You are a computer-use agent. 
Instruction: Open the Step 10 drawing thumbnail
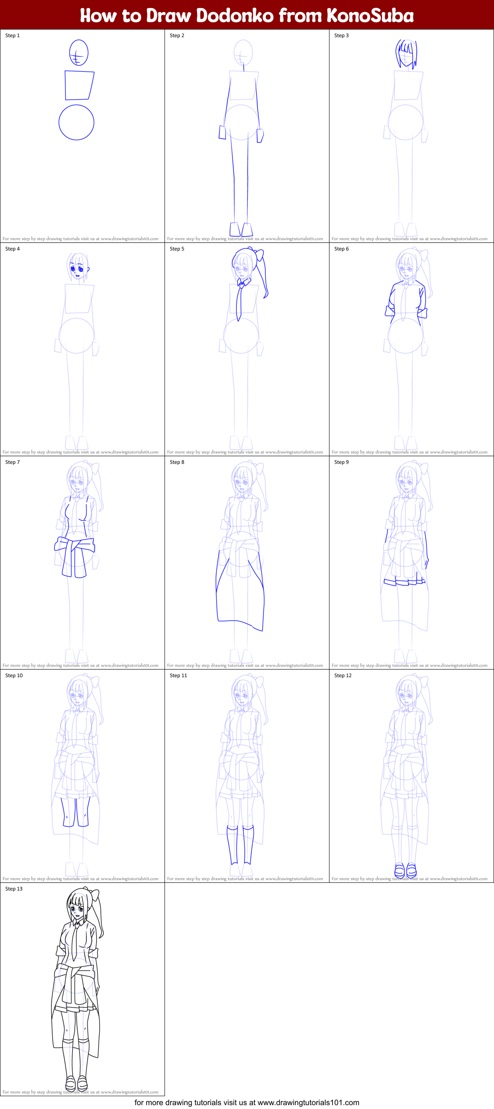point(82,776)
